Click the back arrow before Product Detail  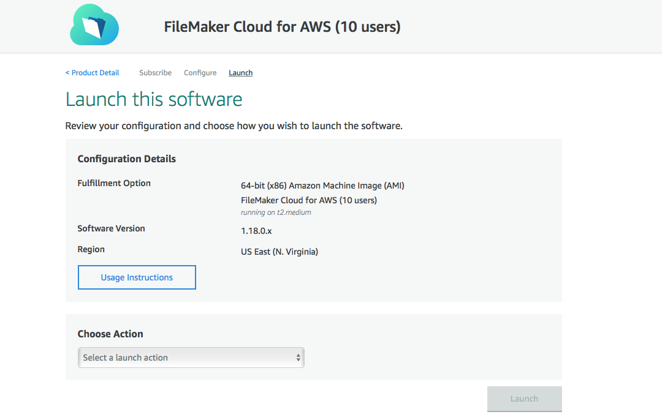(67, 72)
